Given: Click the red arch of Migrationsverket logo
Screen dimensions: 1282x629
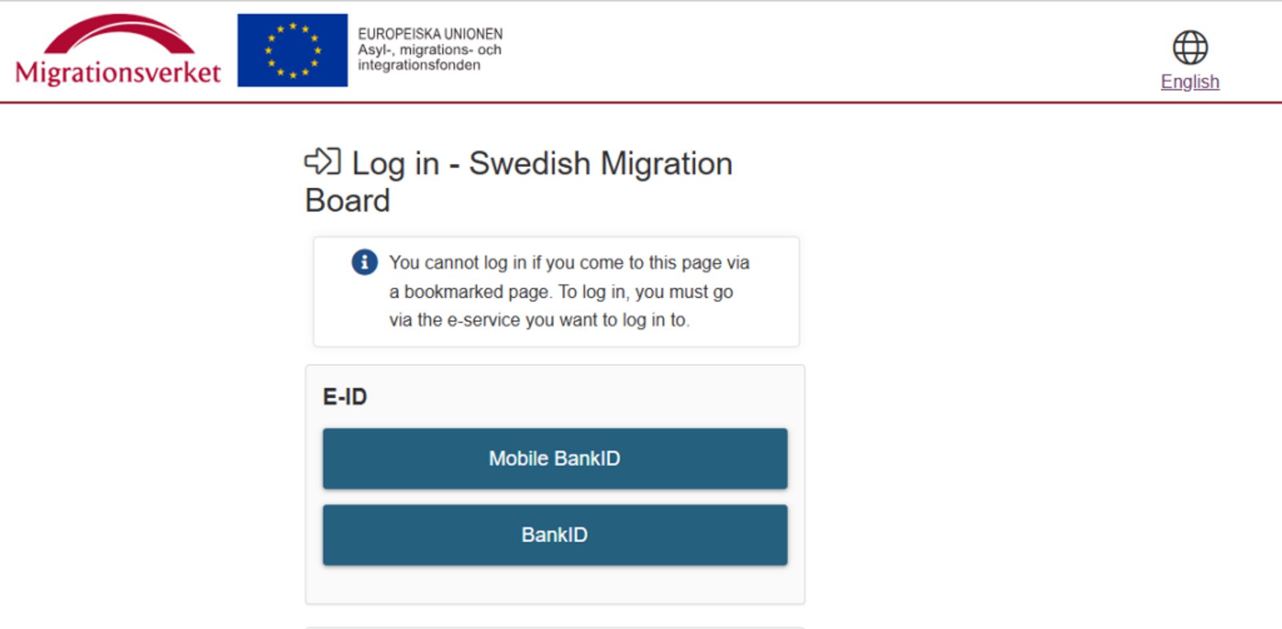Looking at the screenshot, I should click(119, 33).
